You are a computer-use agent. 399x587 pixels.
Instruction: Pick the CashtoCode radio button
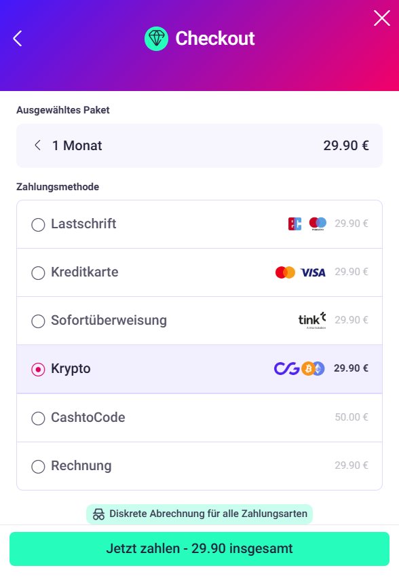(38, 418)
